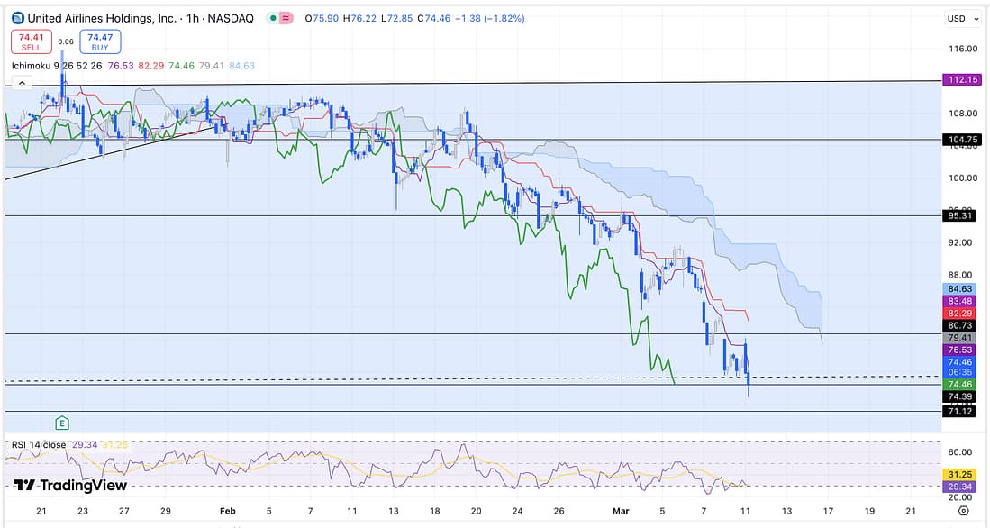Click the 104.75 horizontal line price label
This screenshot has height=528, width=990.
958,140
